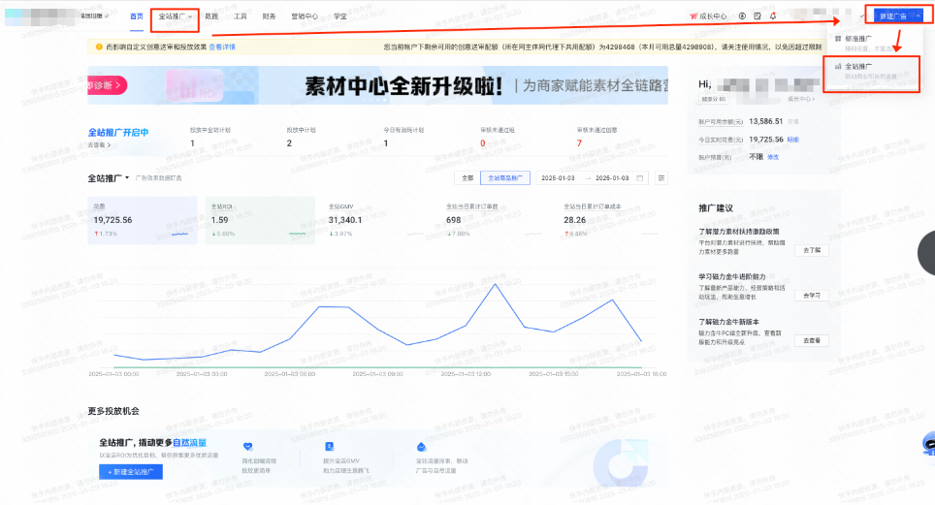Open the calendar icon in date range
Image resolution: width=935 pixels, height=505 pixels.
640,177
